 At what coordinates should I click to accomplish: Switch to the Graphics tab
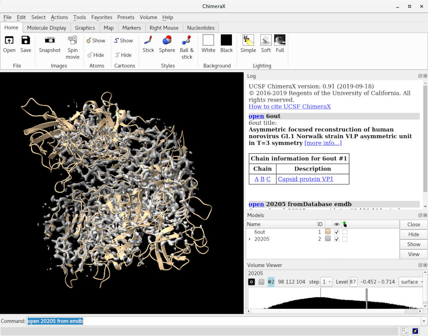point(85,28)
